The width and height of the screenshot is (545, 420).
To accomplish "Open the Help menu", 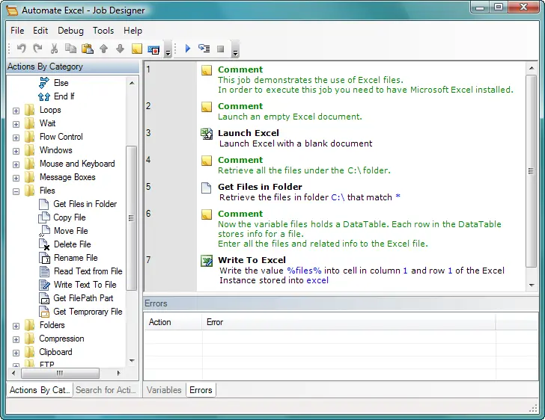I will click(133, 31).
